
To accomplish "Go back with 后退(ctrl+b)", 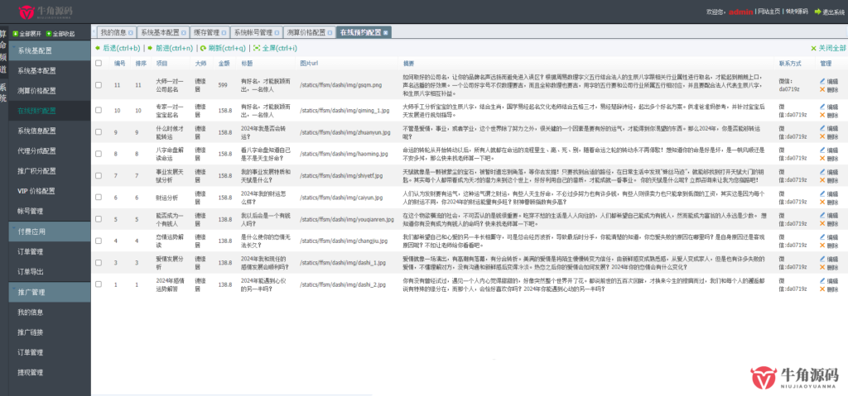I will pyautogui.click(x=118, y=48).
